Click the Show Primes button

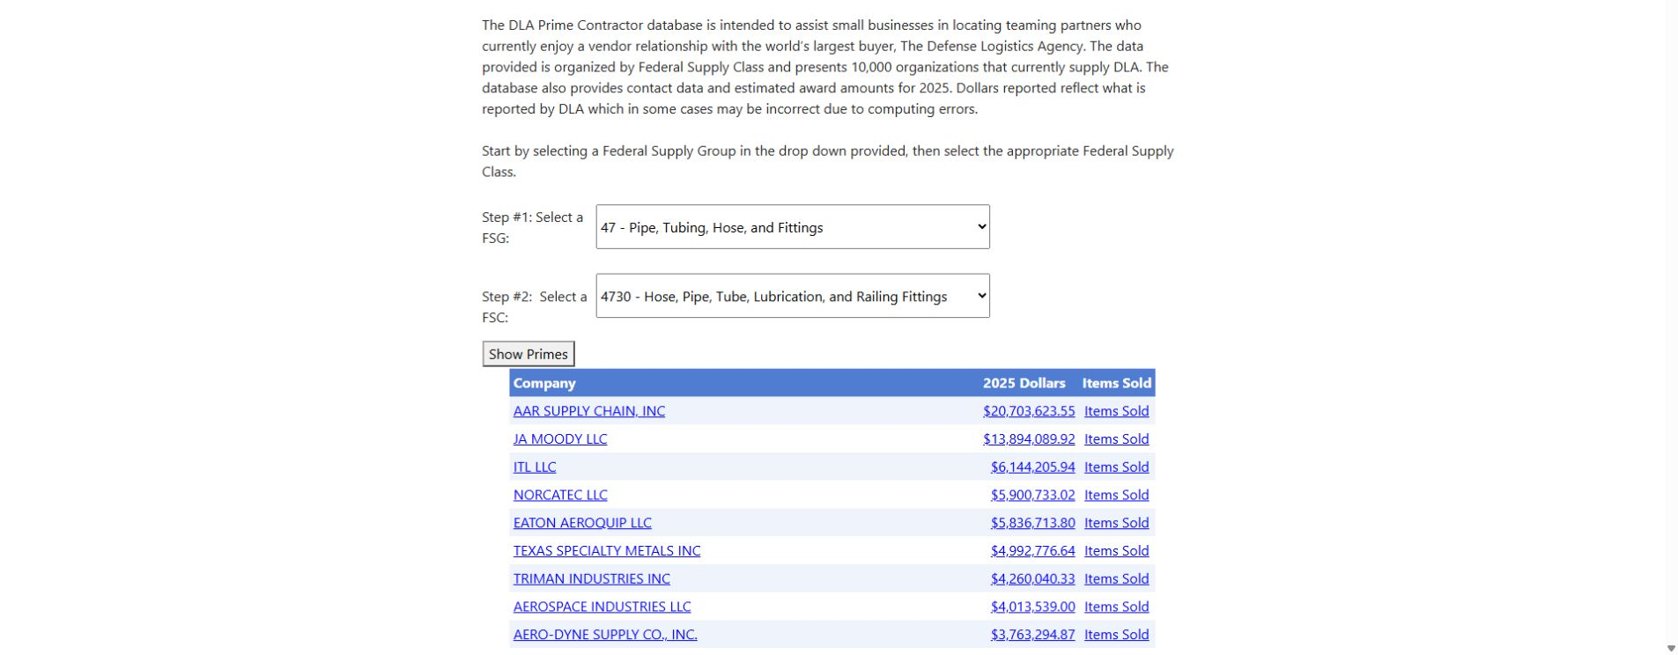(529, 354)
